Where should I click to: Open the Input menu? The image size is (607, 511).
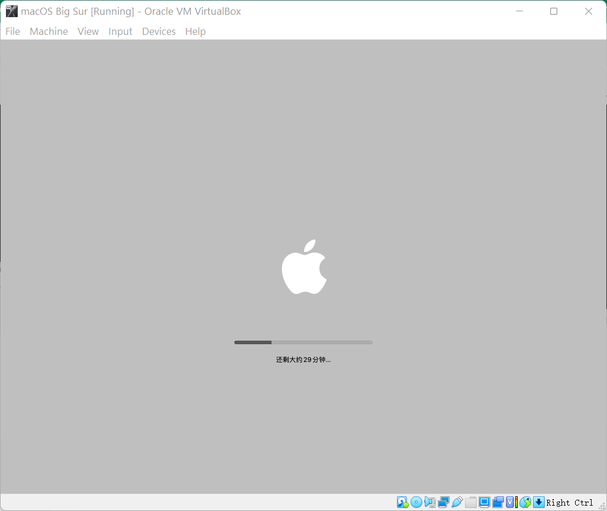[x=120, y=31]
